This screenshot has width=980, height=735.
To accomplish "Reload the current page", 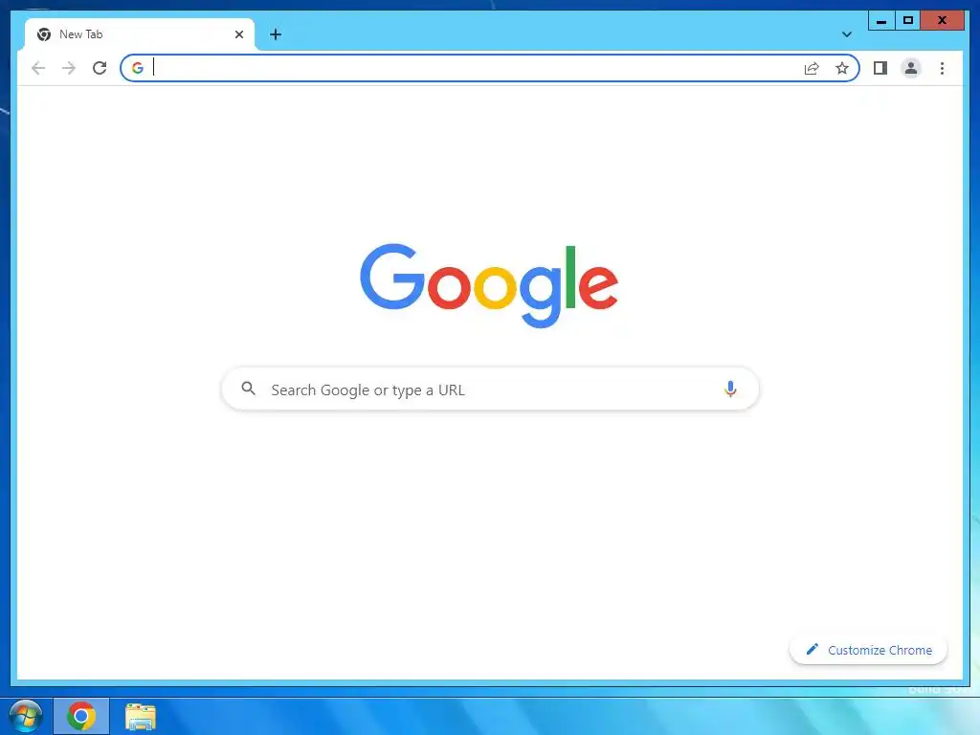I will click(x=100, y=68).
